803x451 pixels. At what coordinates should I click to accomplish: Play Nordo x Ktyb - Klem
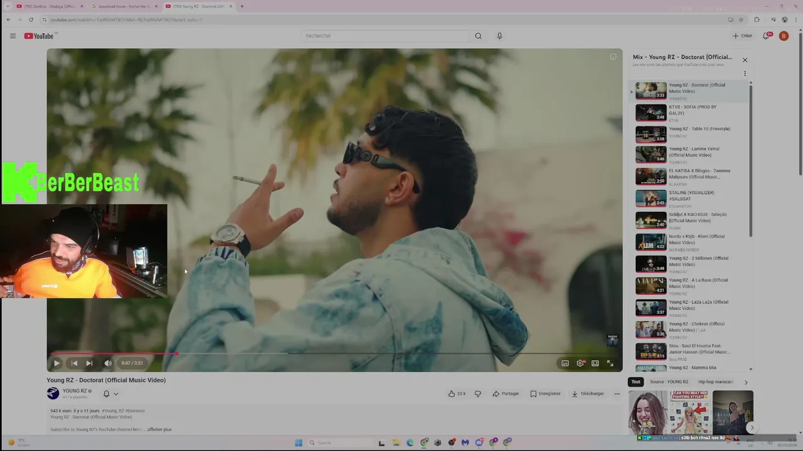[689, 242]
